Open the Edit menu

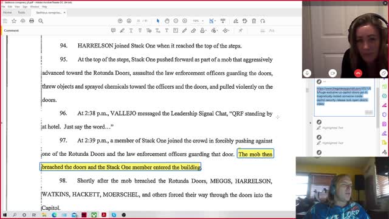[10, 7]
